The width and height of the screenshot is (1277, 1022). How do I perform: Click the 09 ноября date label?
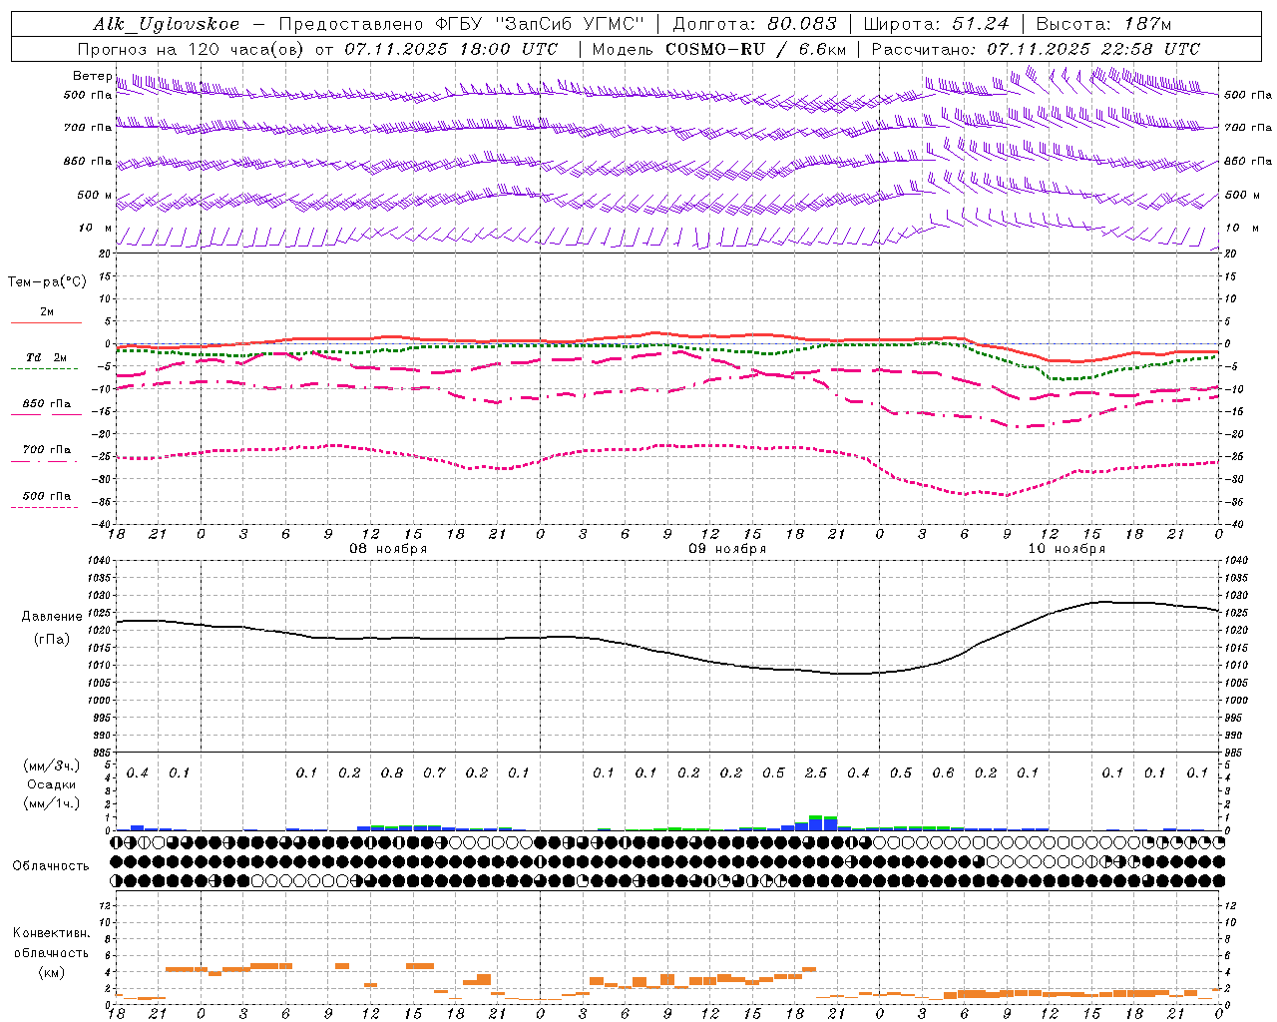click(x=727, y=549)
